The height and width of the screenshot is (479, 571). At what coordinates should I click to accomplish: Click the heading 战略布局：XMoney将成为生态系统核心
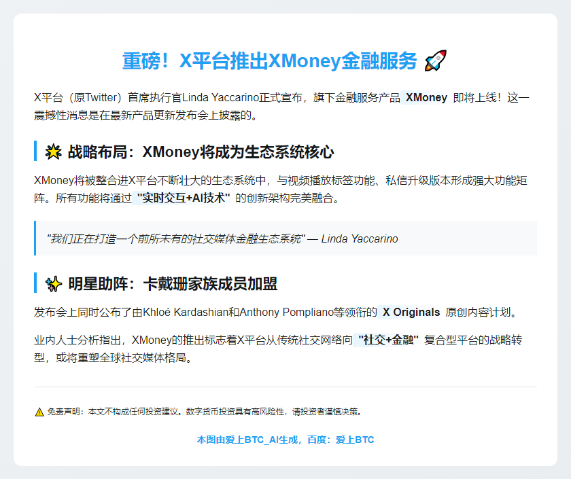pyautogui.click(x=201, y=152)
